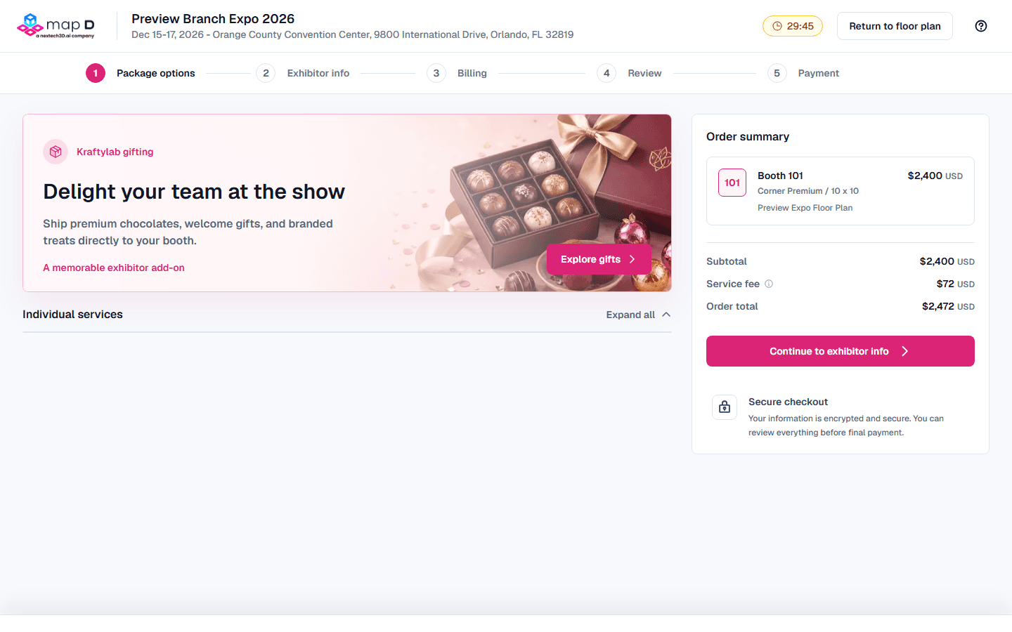Click the map D logo
This screenshot has height=632, width=1012.
(56, 26)
